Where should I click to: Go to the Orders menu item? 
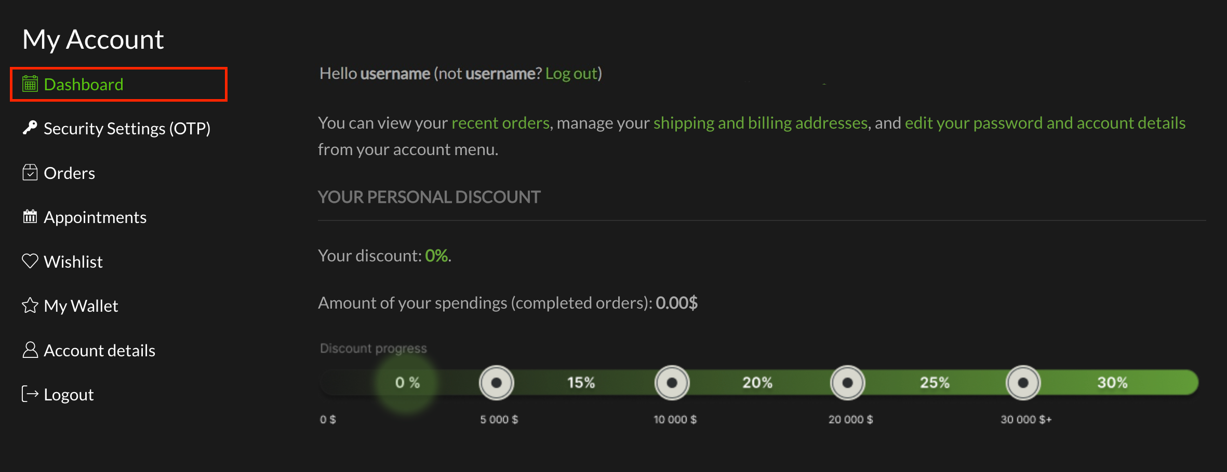point(69,173)
